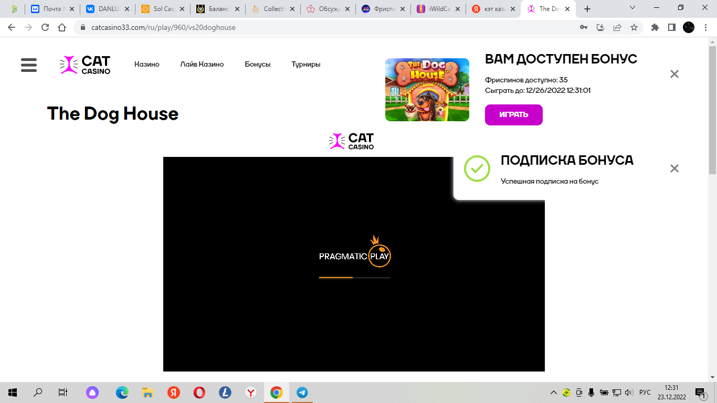Open the Лайв Казино menu item
Viewport: 717px width, 403px height.
[202, 65]
